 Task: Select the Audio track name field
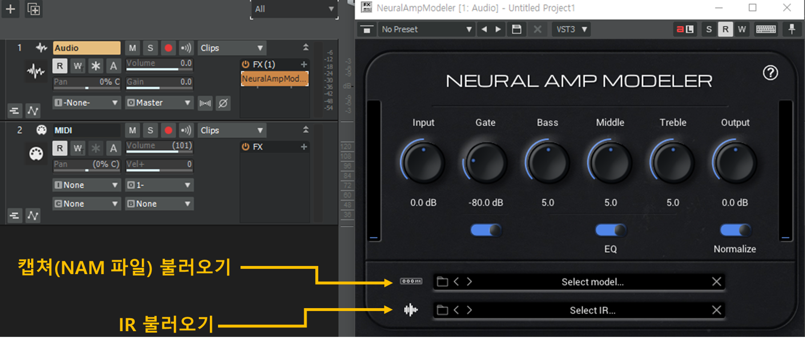tap(86, 48)
